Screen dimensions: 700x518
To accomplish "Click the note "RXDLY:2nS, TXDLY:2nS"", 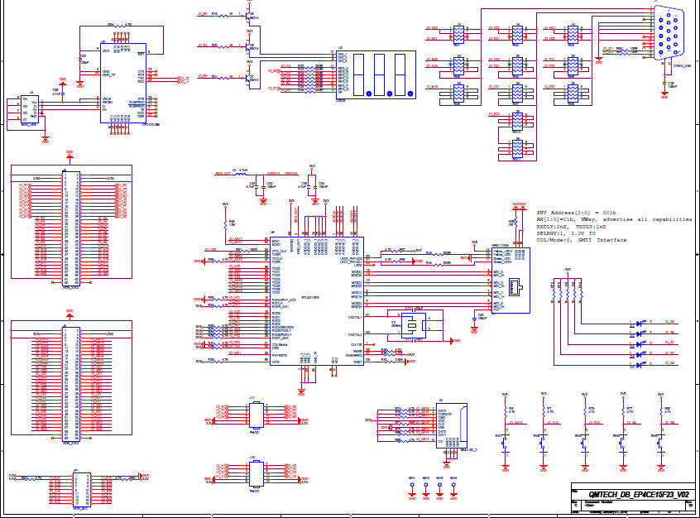I will pos(571,227).
